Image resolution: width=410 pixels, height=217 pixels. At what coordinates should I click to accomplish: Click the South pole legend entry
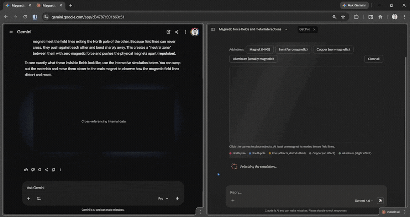[x=257, y=153]
